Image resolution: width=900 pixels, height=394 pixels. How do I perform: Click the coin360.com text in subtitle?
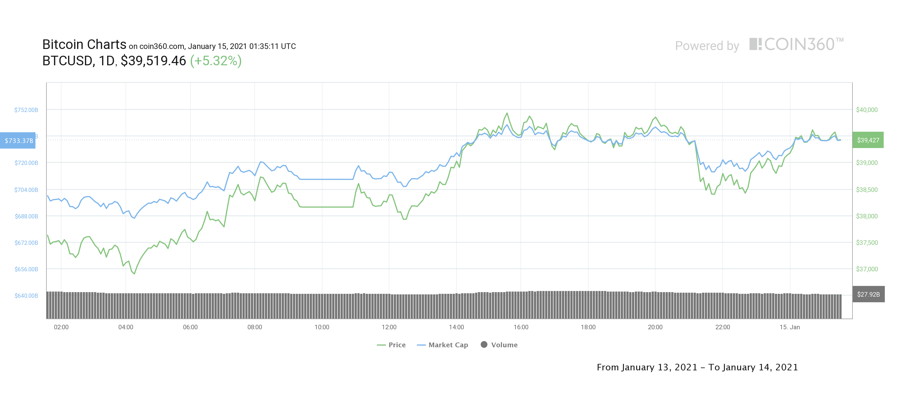click(162, 46)
